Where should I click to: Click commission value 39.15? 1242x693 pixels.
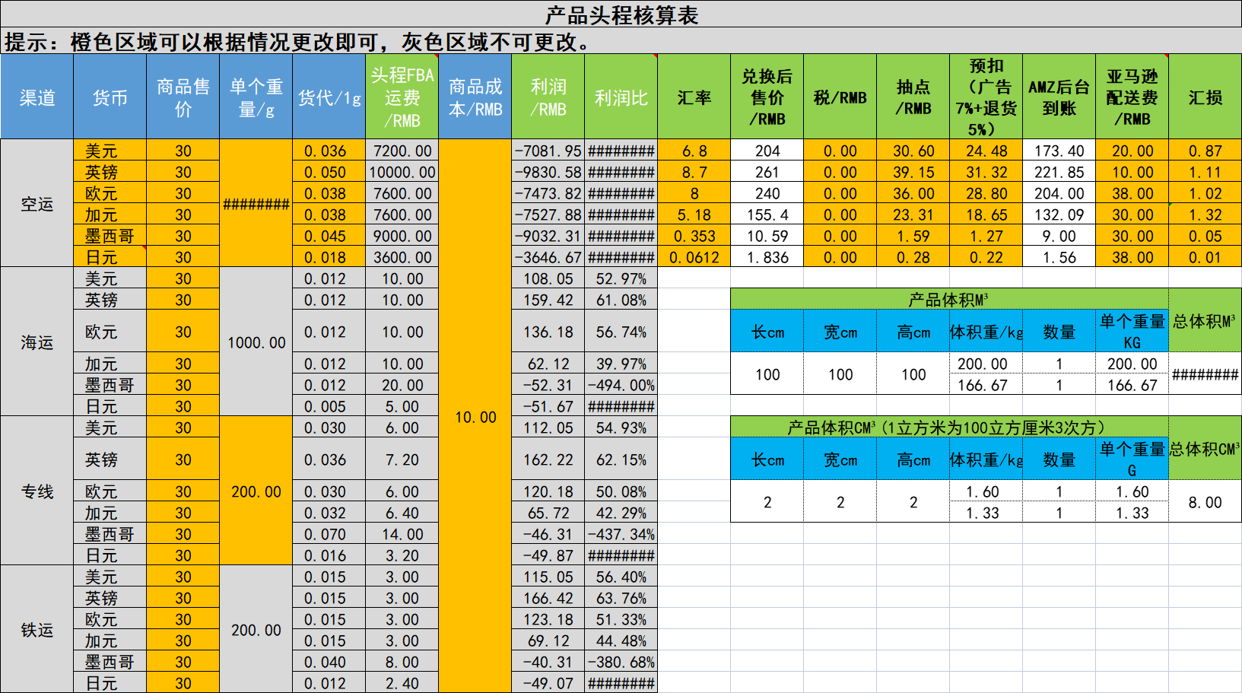(913, 171)
